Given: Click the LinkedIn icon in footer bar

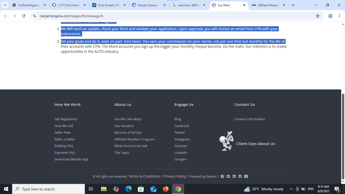Looking at the screenshot, I should coord(234,176).
